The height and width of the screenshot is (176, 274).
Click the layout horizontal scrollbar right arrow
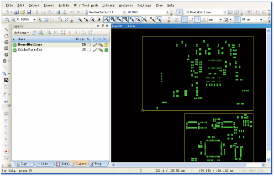263,165
